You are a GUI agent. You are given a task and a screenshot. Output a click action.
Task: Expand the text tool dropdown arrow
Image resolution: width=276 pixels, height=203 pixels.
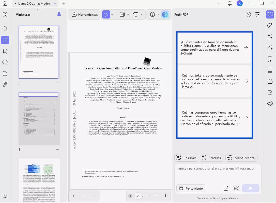tap(142, 14)
